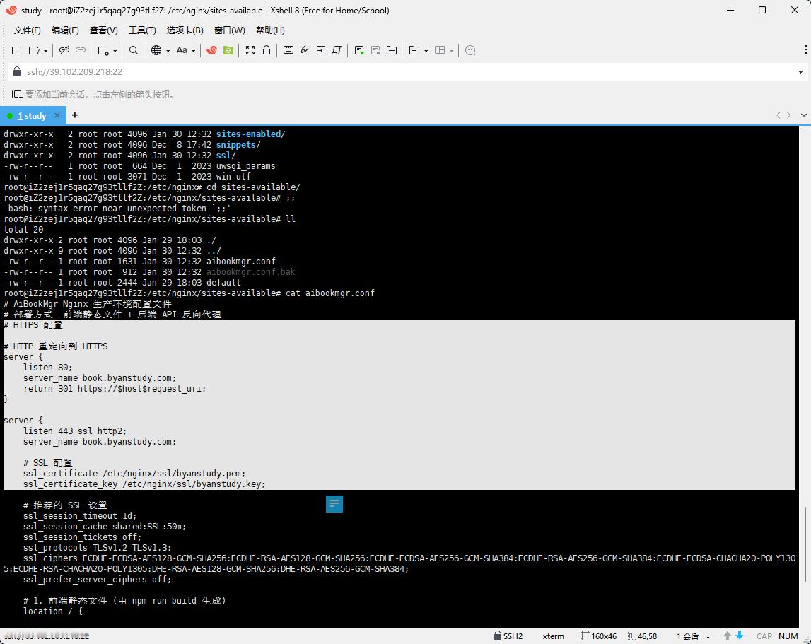Click the log transfer arrow-box icon
Screen dimensions: 811x644
(x=321, y=50)
